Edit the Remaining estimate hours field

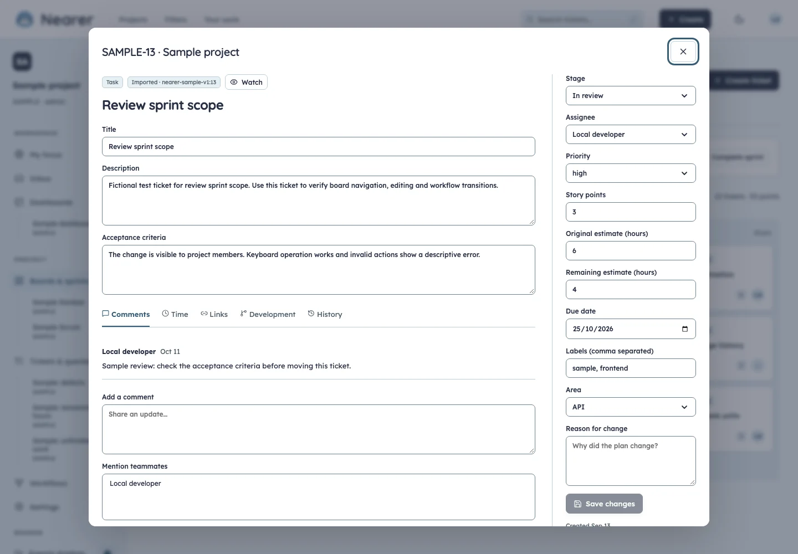(x=631, y=290)
